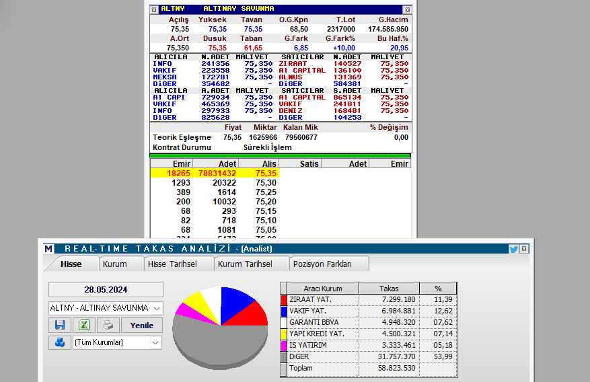The width and height of the screenshot is (590, 382).
Task: Click the % column header in takas table
Action: pos(438,289)
